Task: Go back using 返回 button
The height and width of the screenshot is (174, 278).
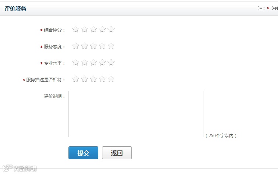Action: pyautogui.click(x=117, y=153)
